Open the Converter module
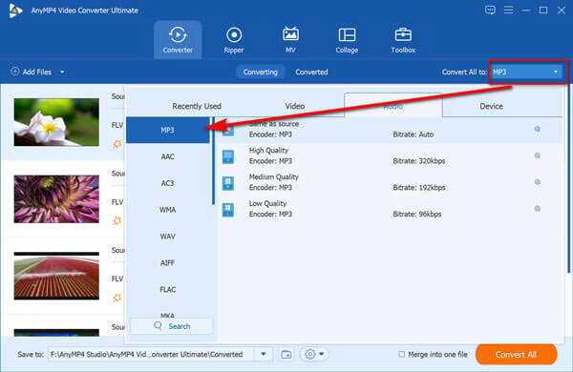 click(x=178, y=40)
